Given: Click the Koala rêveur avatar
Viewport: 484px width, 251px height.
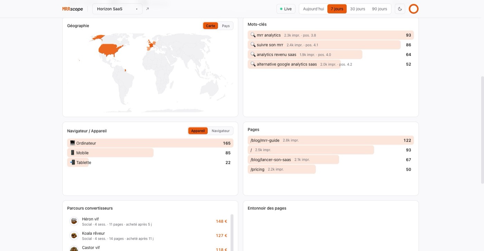Looking at the screenshot, I should (x=74, y=235).
